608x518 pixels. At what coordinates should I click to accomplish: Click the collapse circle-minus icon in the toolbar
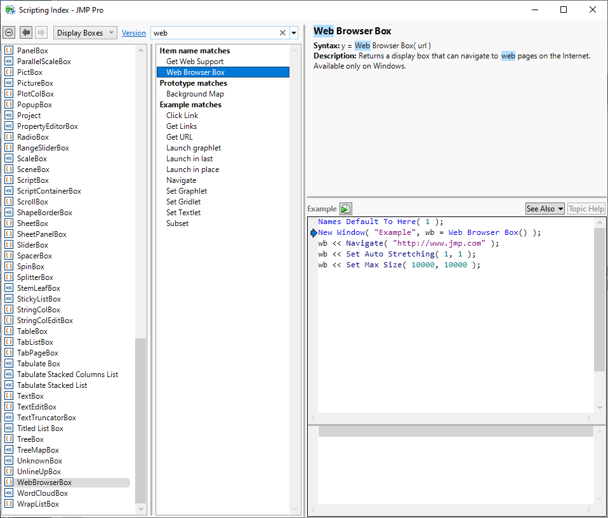(x=9, y=33)
